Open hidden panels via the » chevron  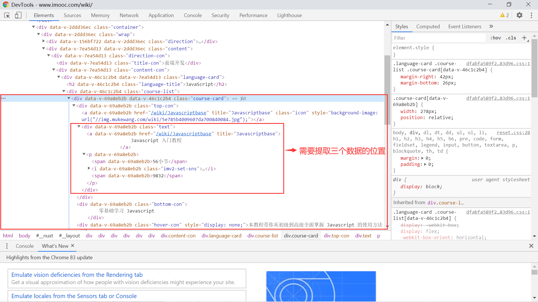[x=491, y=26]
